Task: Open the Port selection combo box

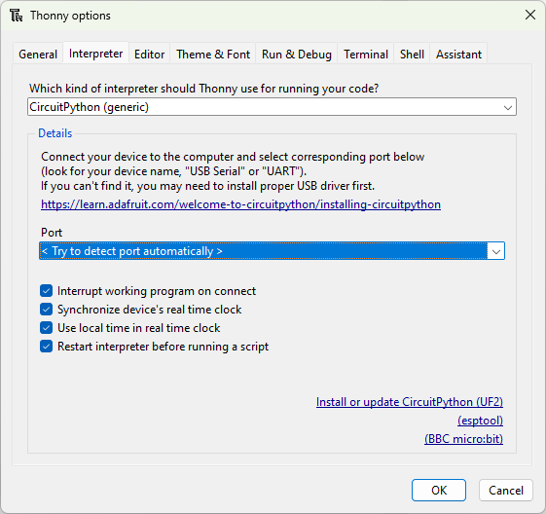Action: pyautogui.click(x=272, y=251)
